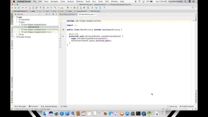Expand the folded import statement
208x117 pixels.
point(76,25)
